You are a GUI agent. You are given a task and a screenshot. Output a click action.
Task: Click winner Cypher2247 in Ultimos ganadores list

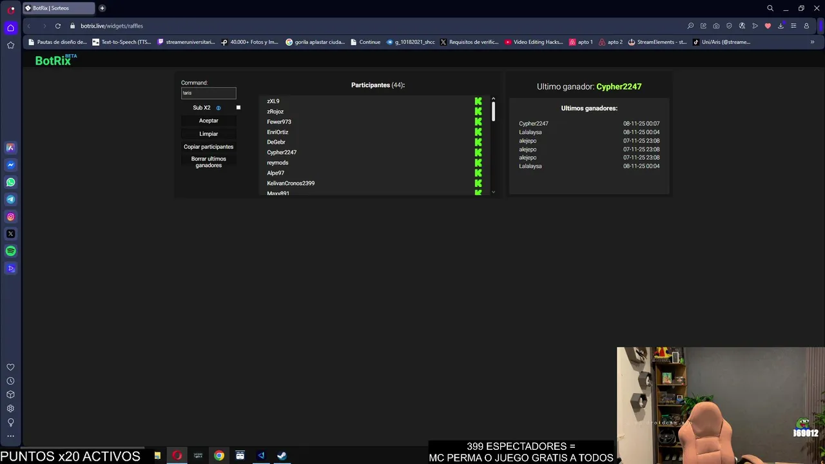(x=534, y=124)
